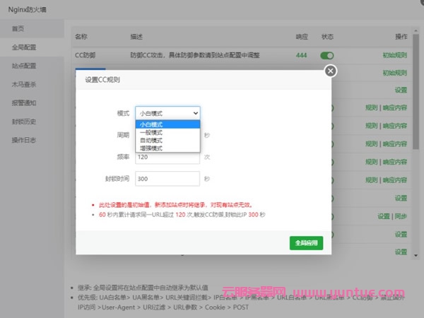Open the 模式 dropdown selector
424x318 pixels.
pos(168,112)
